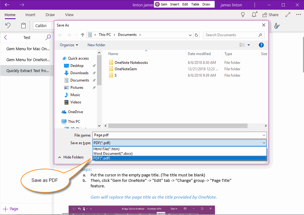
Task: Select Videos in navigation pane
Action: [x=73, y=102]
